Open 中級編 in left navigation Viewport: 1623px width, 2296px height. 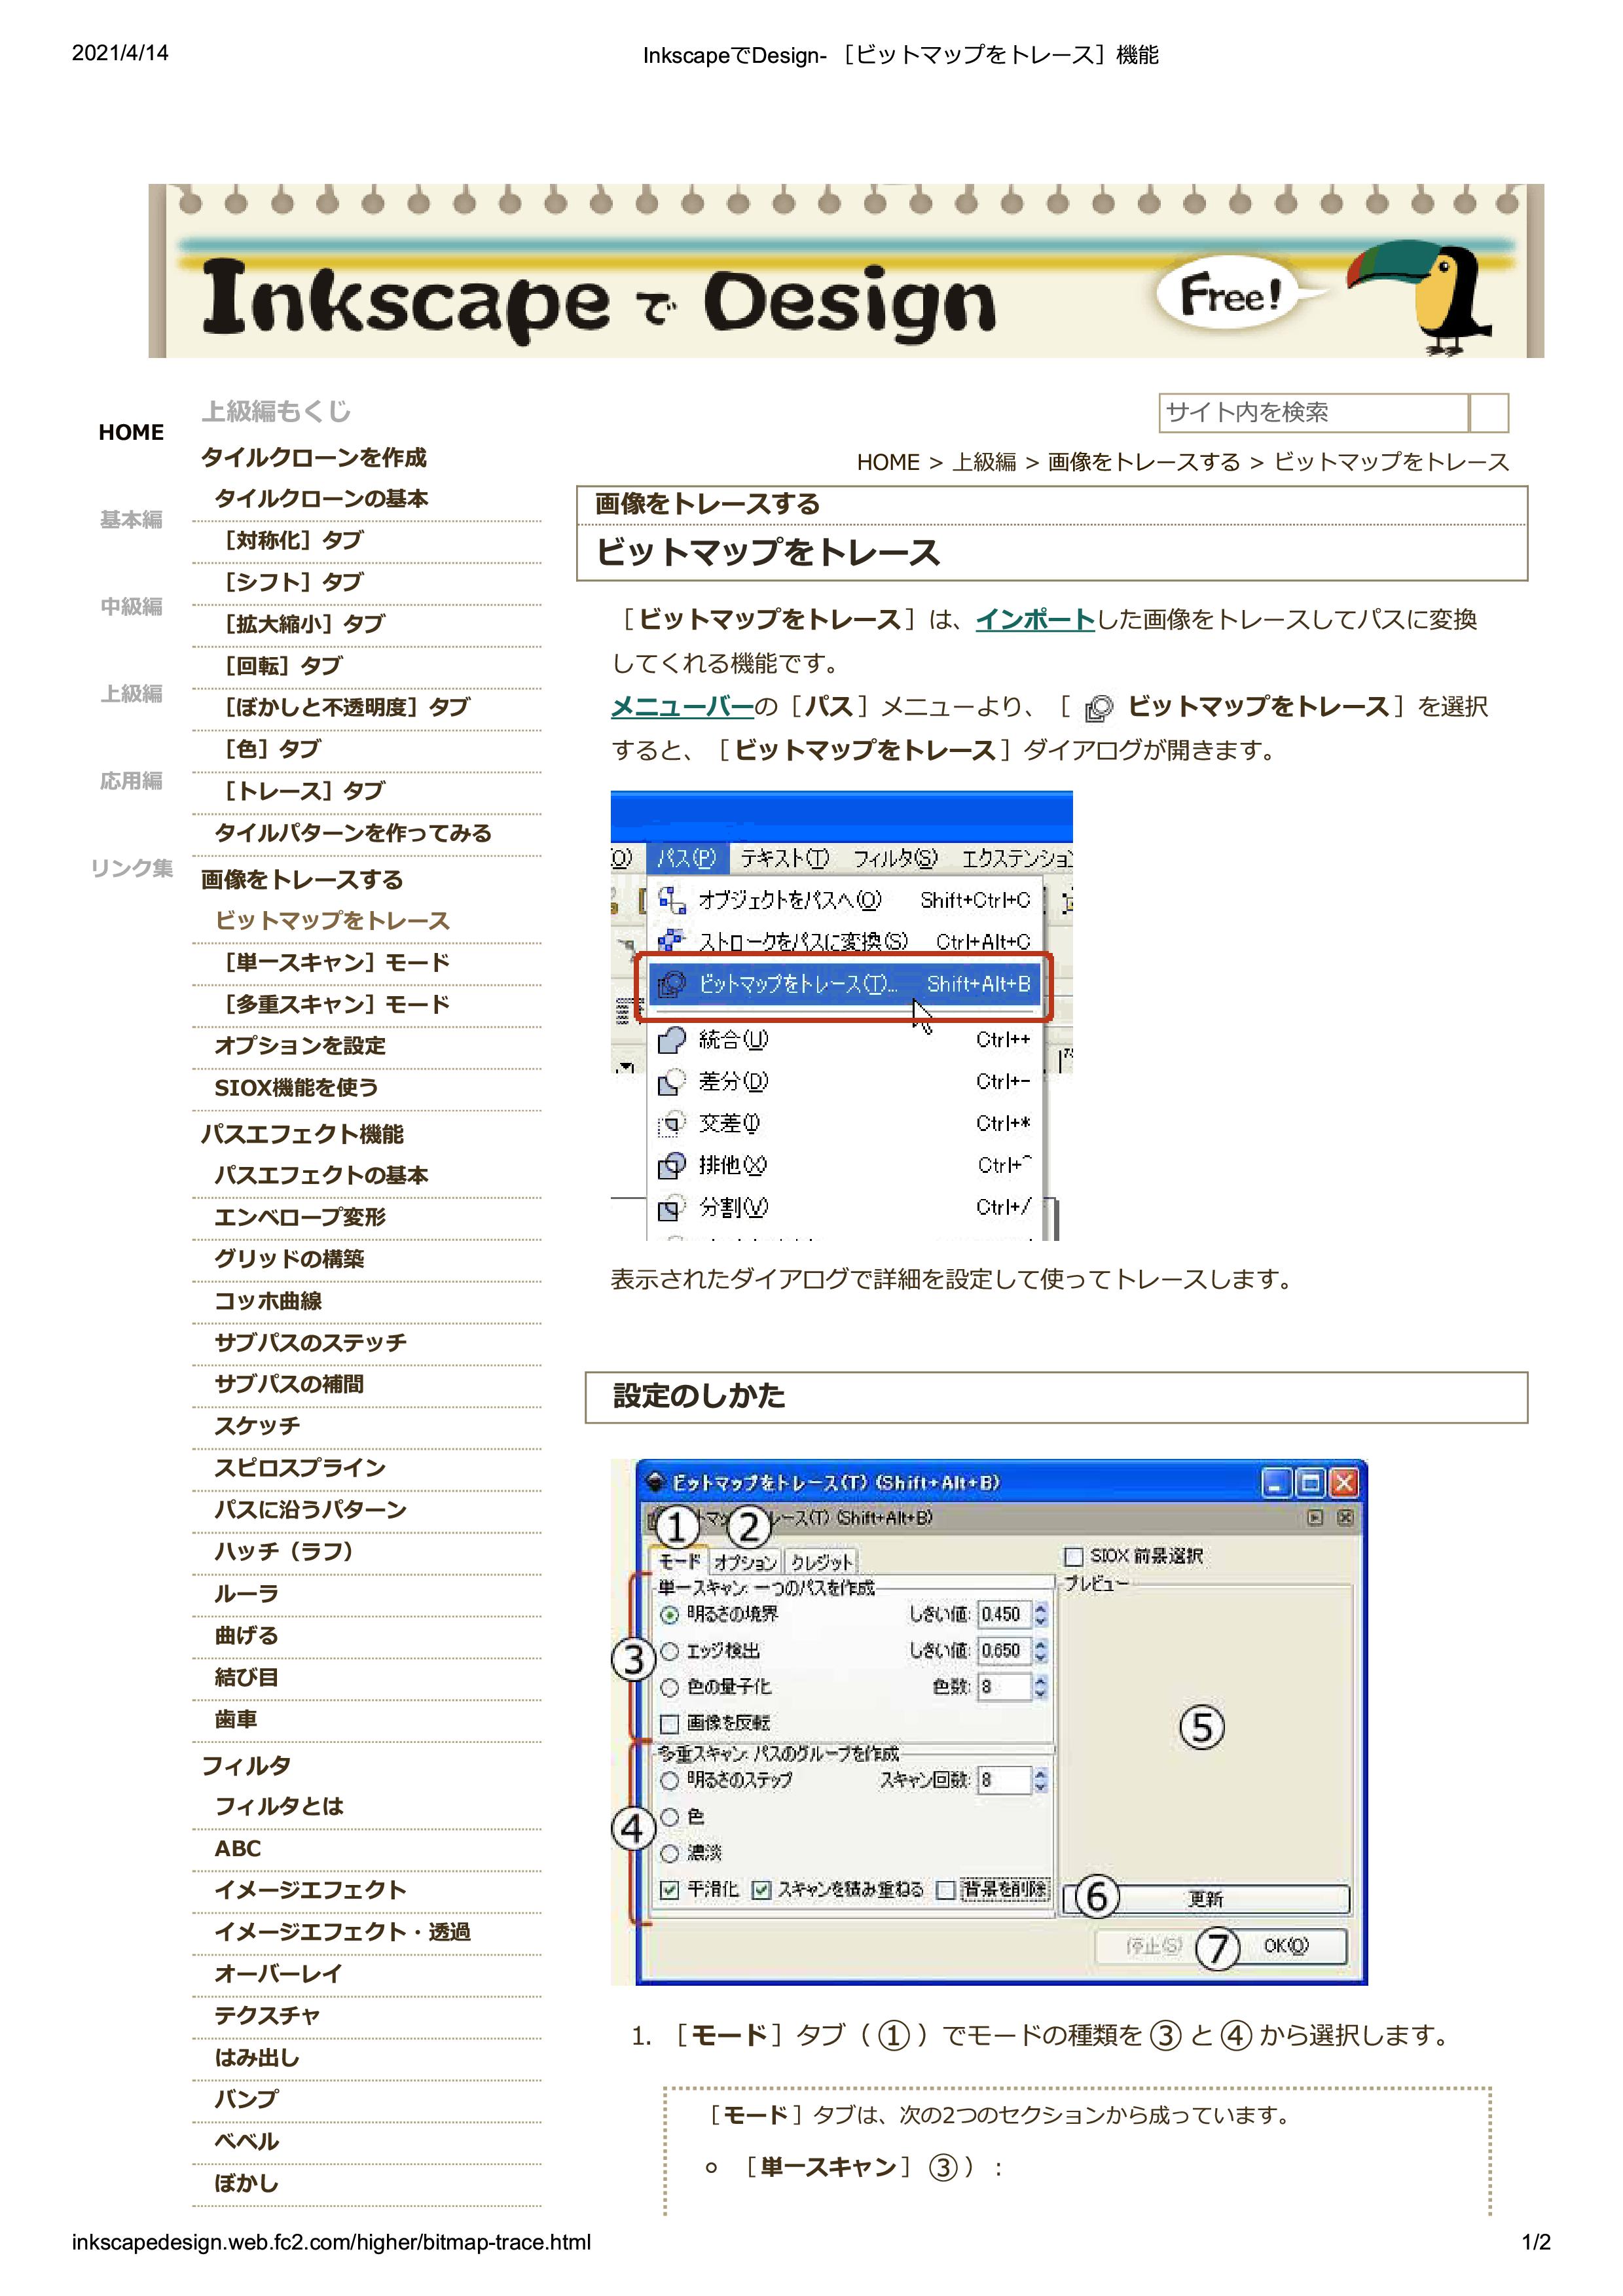131,607
